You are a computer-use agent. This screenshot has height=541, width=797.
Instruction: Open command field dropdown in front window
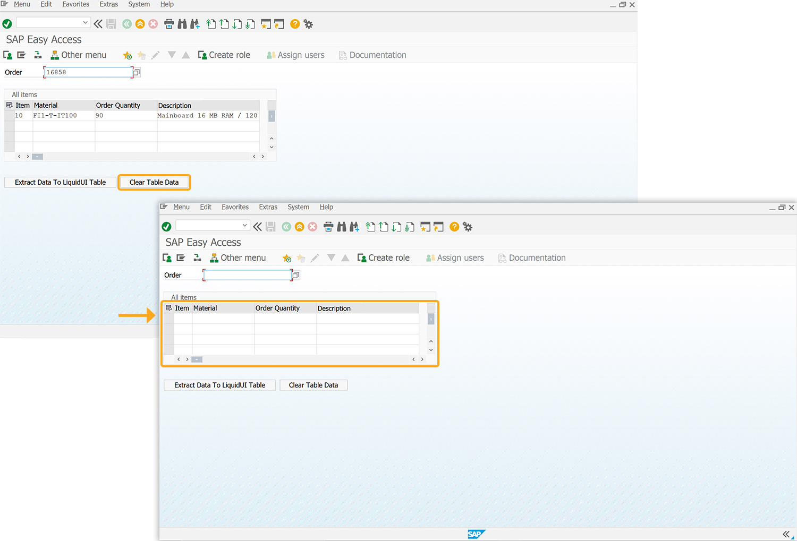click(x=244, y=225)
